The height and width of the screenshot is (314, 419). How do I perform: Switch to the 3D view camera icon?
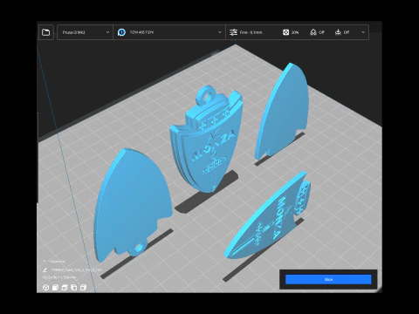click(45, 288)
